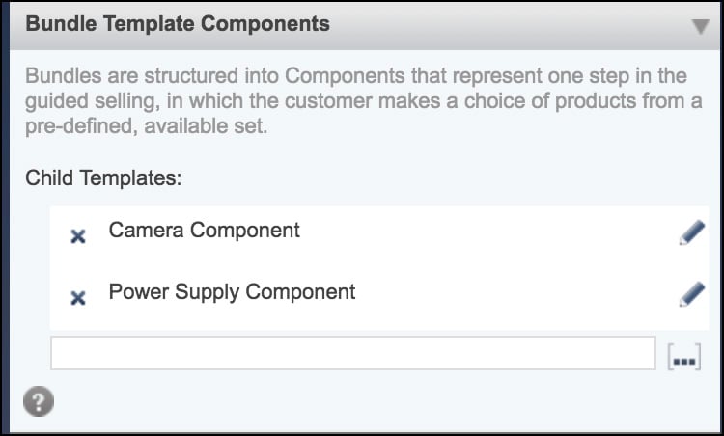Click the Bundle Template Components header title
This screenshot has height=436, width=724.
(178, 24)
